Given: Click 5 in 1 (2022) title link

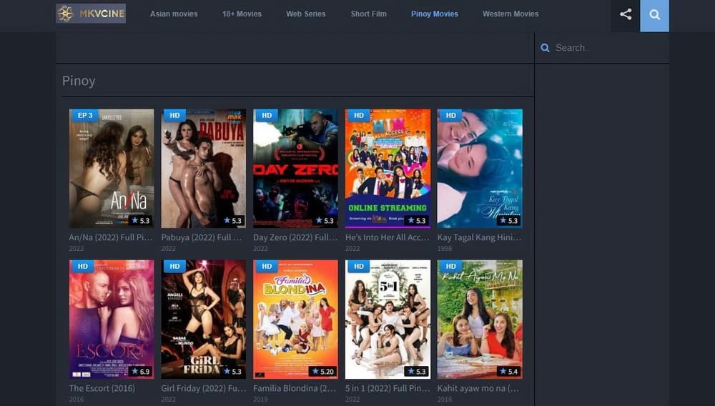Looking at the screenshot, I should [x=388, y=388].
